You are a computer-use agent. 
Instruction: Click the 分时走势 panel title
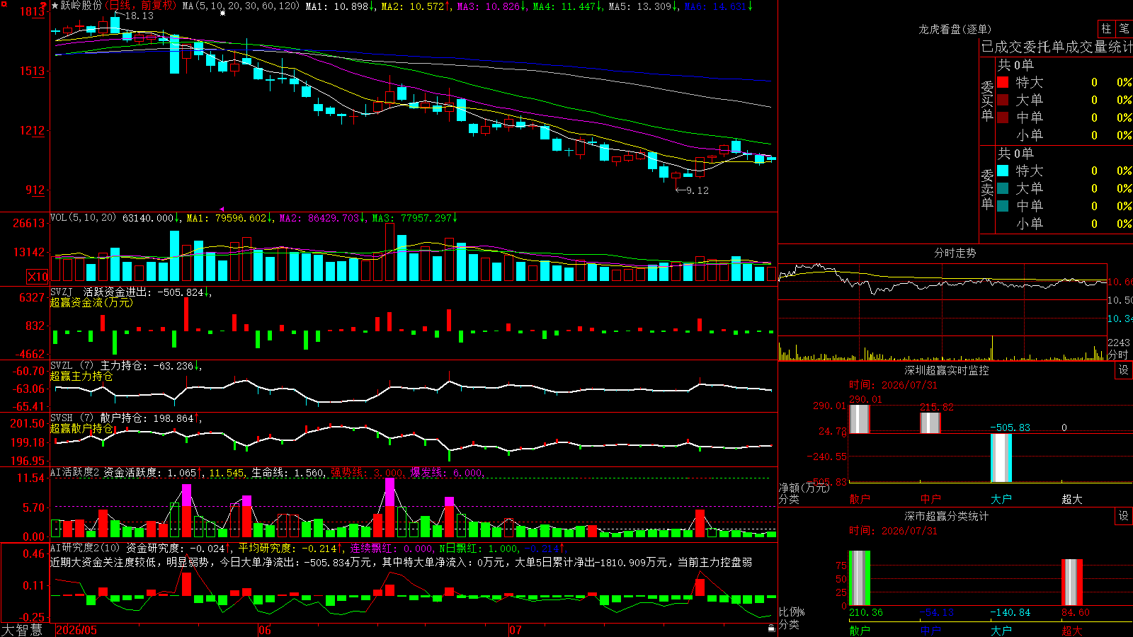(955, 253)
